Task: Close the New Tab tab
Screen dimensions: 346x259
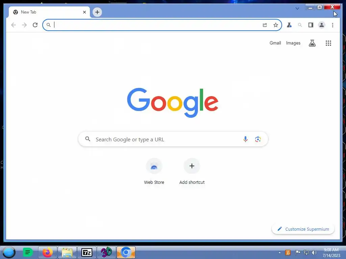Action: tap(84, 12)
